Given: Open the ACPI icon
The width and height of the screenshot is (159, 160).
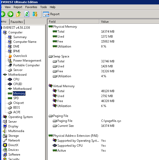Looking at the screenshot, I should click(x=10, y=112).
